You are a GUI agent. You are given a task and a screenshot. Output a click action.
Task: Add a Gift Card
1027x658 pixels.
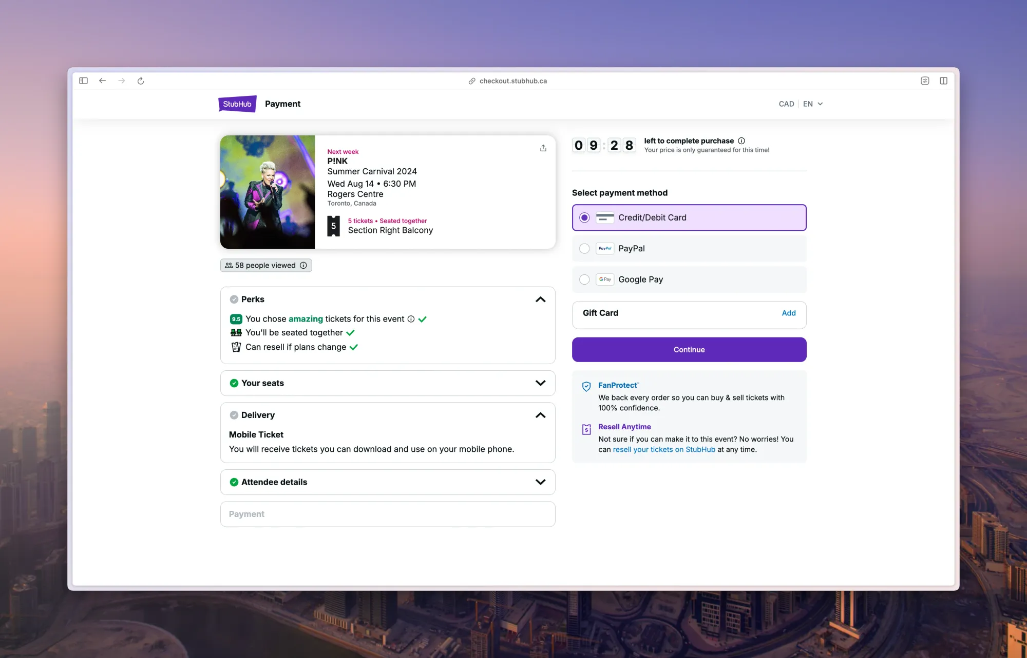[789, 313]
